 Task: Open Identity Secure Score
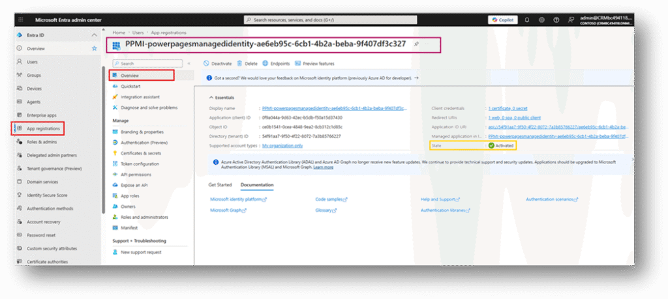[x=47, y=195]
